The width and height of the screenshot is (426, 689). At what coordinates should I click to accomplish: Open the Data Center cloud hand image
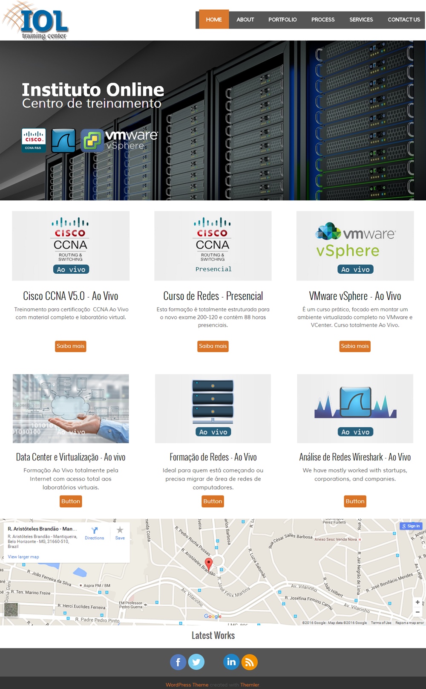[x=71, y=408]
